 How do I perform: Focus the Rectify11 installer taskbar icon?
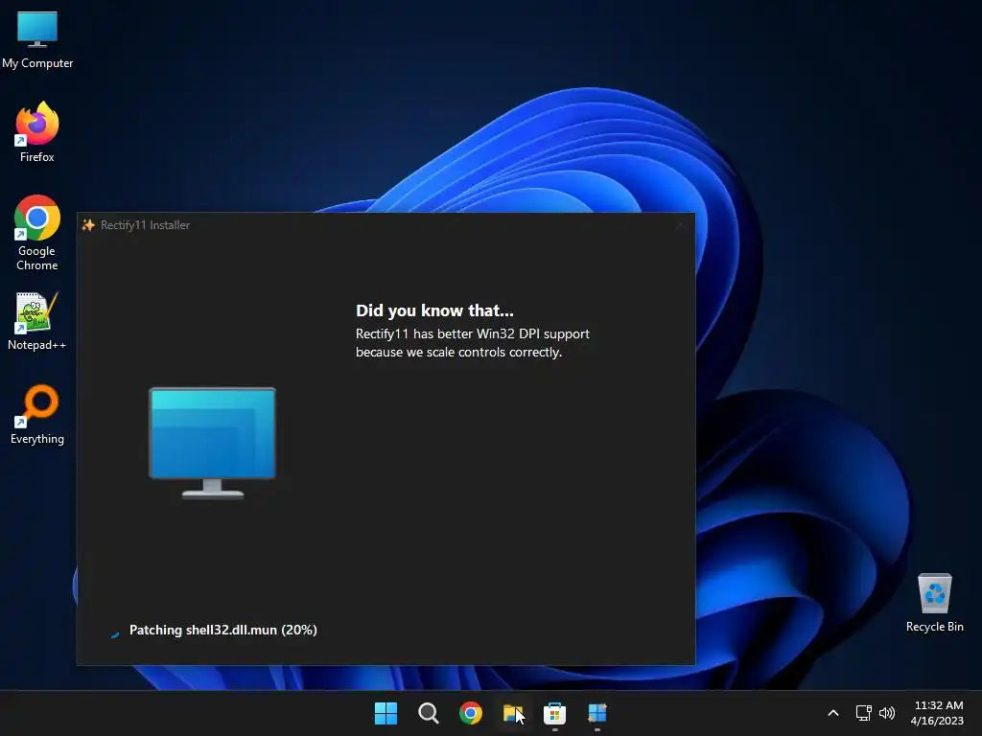(x=596, y=713)
